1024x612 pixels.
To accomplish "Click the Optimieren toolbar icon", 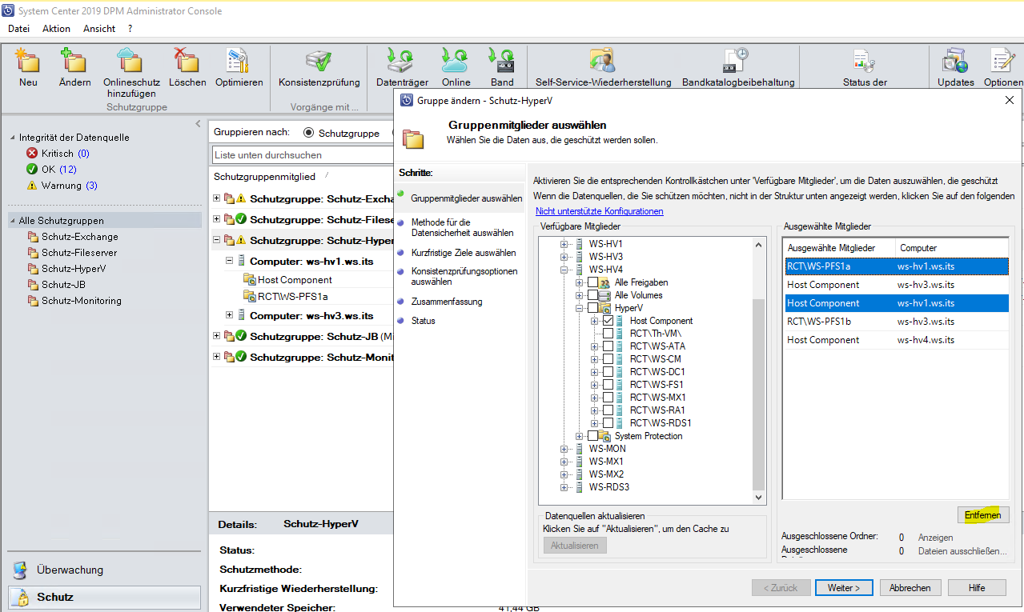I will 239,62.
